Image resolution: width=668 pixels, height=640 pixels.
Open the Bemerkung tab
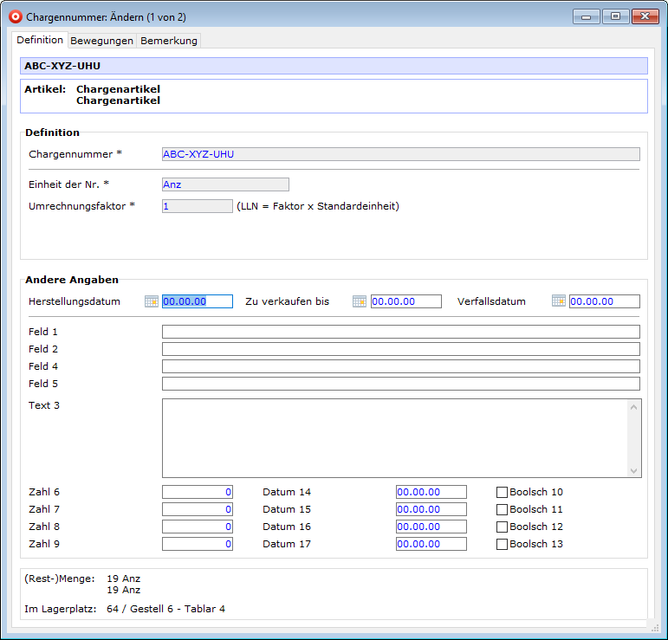tap(169, 41)
